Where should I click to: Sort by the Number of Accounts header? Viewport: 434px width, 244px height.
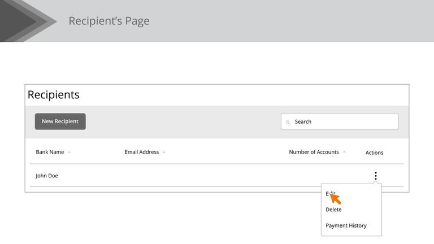(314, 152)
